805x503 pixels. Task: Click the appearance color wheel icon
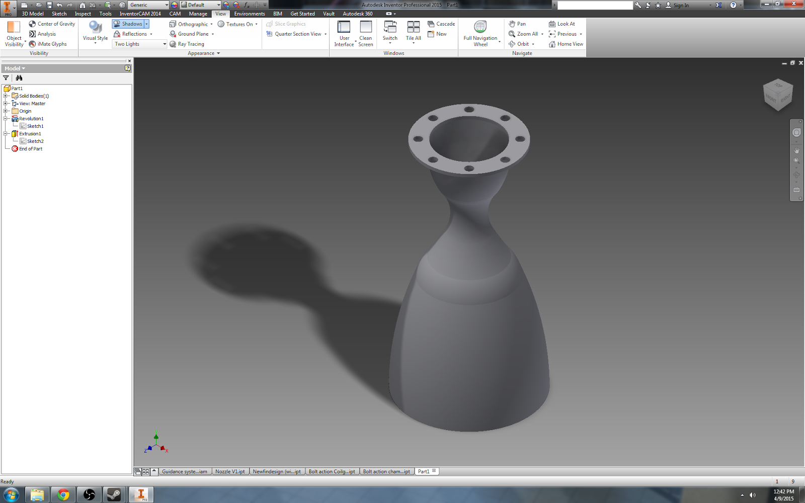[x=174, y=5]
